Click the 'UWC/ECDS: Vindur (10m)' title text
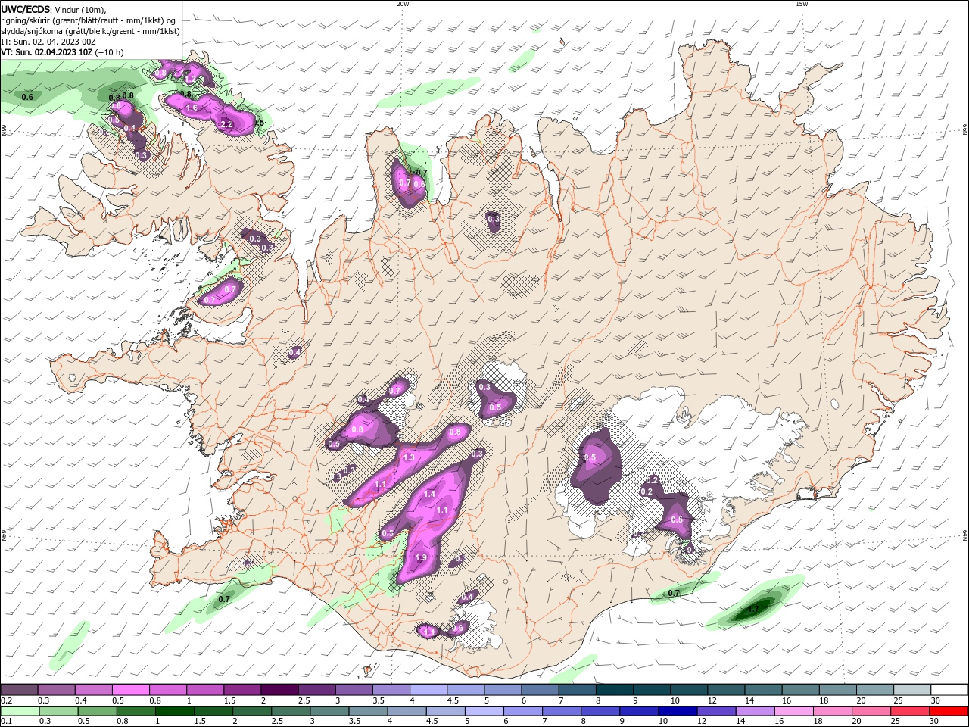 54,9
